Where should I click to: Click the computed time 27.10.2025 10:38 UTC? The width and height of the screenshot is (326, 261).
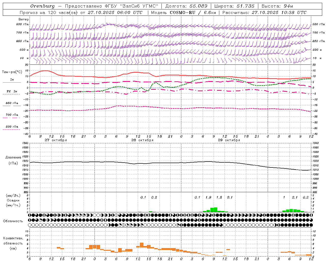(x=279, y=12)
